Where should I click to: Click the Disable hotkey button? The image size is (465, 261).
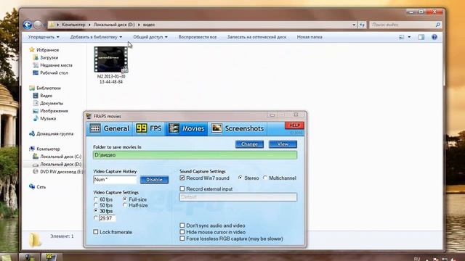154,180
